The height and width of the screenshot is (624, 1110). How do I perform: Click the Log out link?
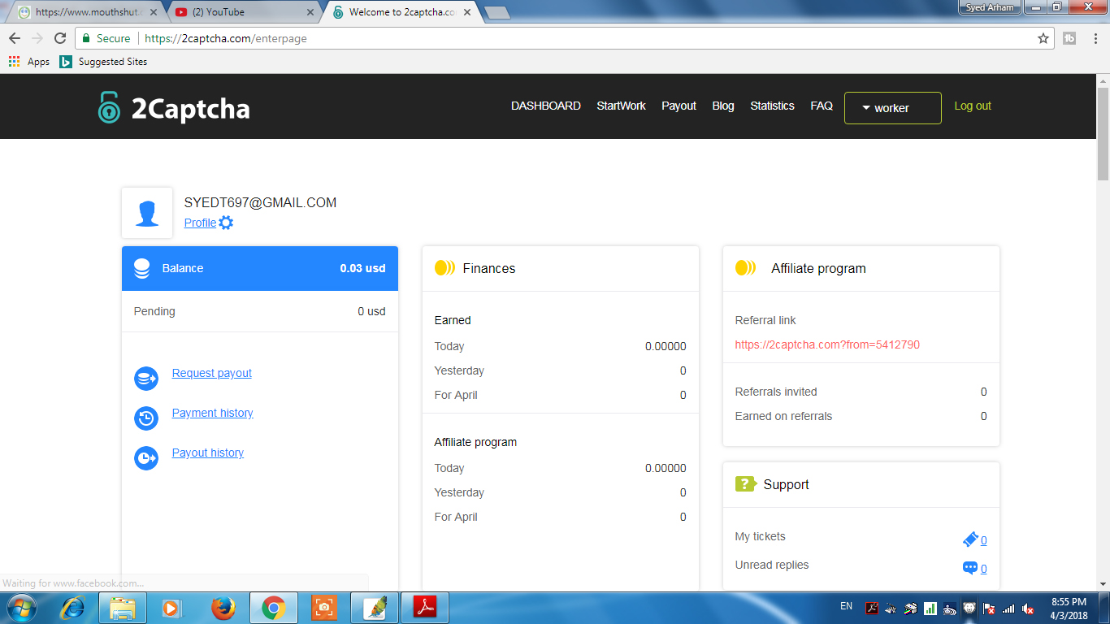pos(973,106)
